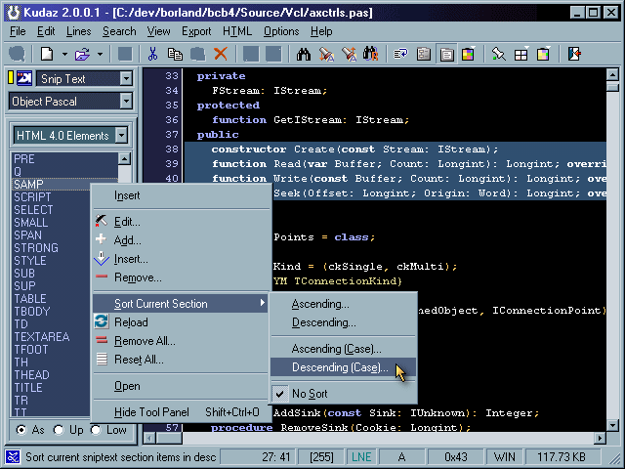
Task: Select Descending (Case)... sort option
Action: pyautogui.click(x=344, y=367)
